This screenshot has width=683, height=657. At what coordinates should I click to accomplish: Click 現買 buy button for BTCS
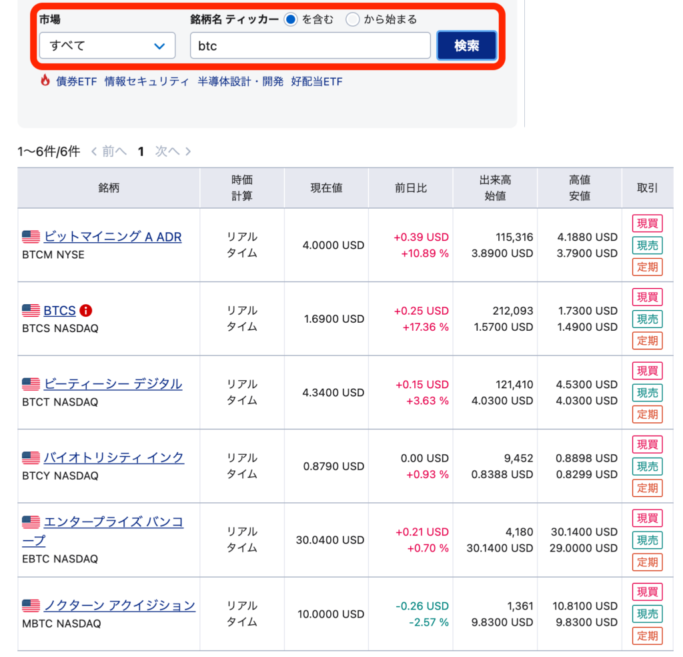(647, 297)
